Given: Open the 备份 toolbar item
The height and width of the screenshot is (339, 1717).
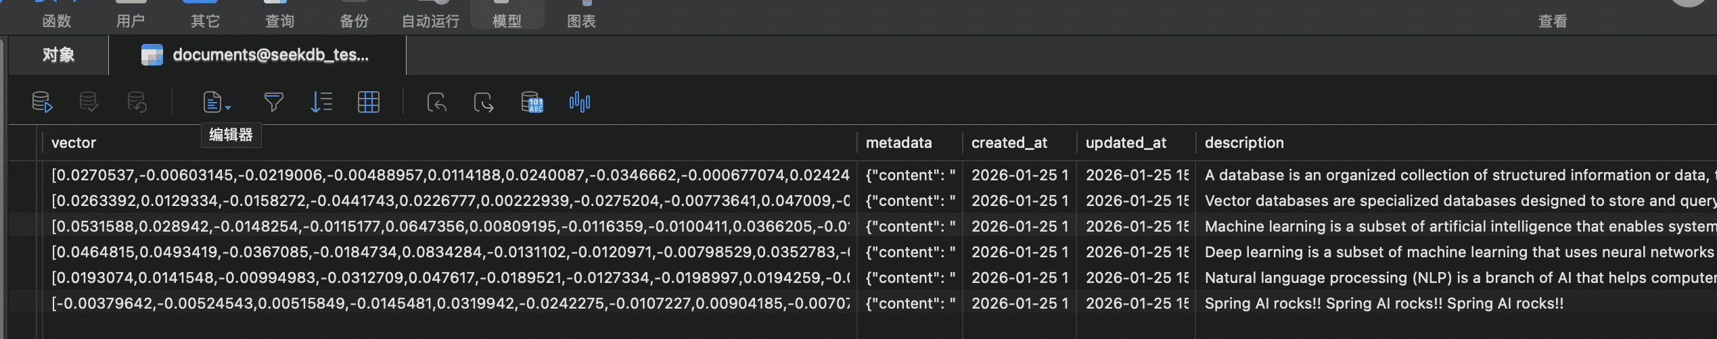Looking at the screenshot, I should click(x=354, y=20).
